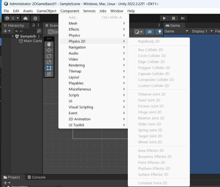Close the open Component menu
The image size is (220, 187).
[70, 11]
